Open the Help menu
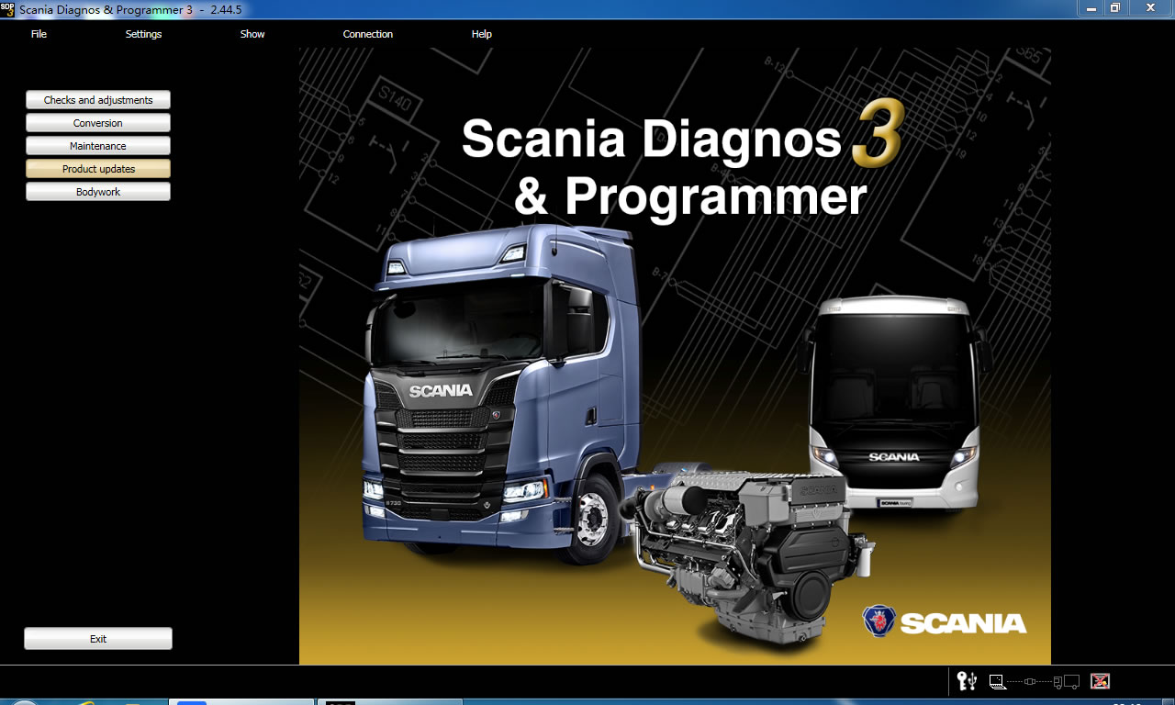1175x705 pixels. (481, 34)
